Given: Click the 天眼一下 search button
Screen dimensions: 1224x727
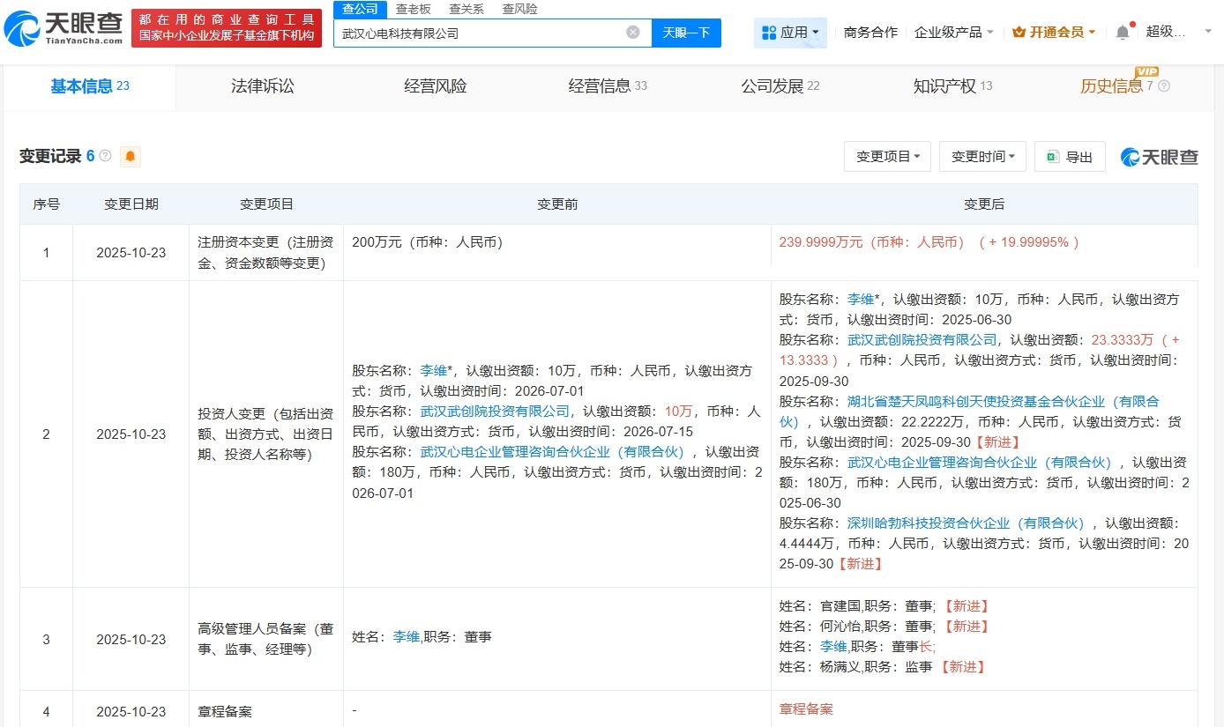Looking at the screenshot, I should point(686,31).
